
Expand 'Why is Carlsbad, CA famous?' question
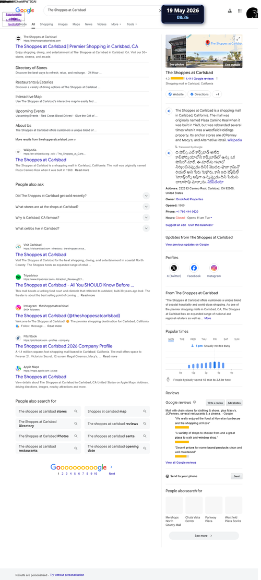82,217
